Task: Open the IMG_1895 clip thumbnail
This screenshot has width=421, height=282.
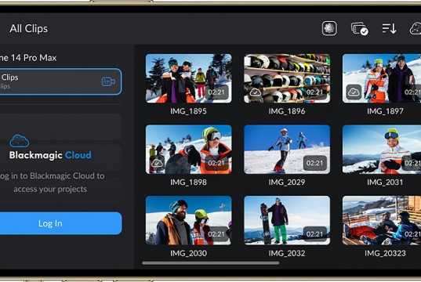Action: pos(188,78)
